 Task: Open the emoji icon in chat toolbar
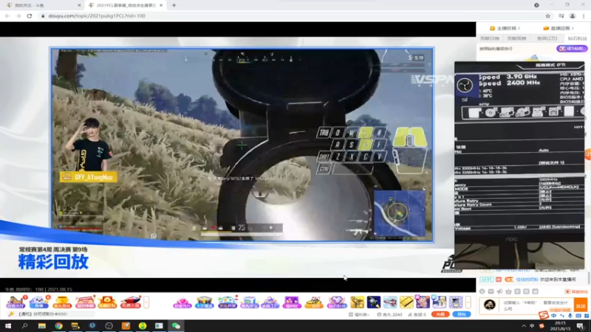point(482,291)
